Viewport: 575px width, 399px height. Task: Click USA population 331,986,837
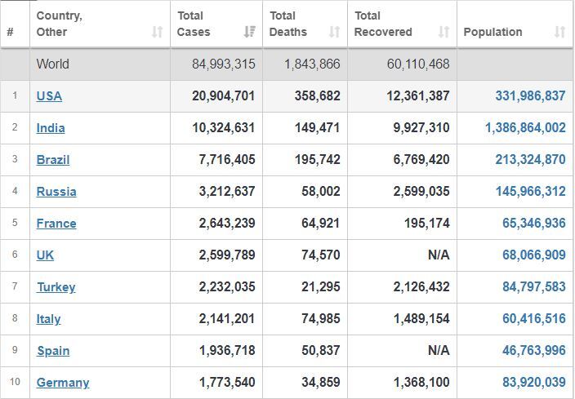(530, 96)
